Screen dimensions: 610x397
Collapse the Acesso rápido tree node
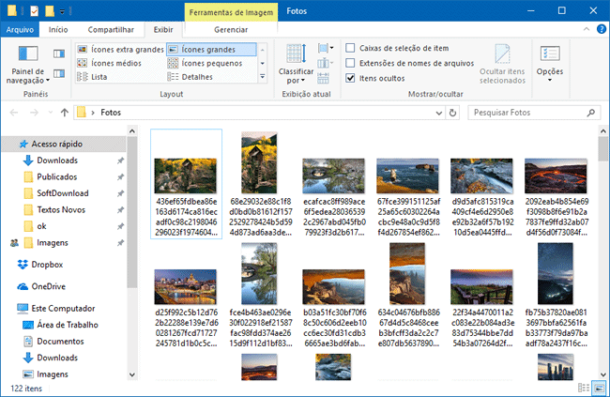[x=9, y=143]
